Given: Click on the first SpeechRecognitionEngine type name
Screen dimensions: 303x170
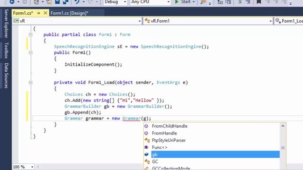Looking at the screenshot, I should click(84, 47).
